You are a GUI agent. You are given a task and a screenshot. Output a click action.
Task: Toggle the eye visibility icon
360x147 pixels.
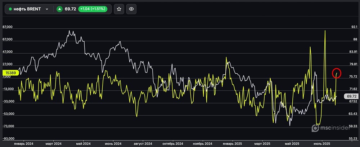(x=131, y=9)
